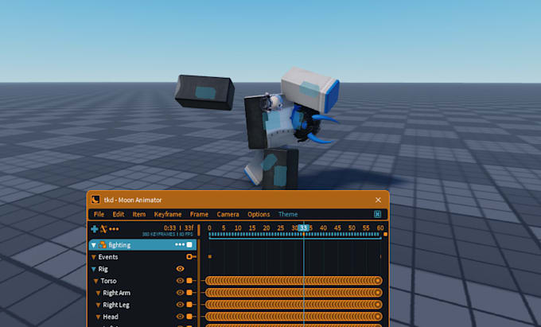The width and height of the screenshot is (541, 327).
Task: Click the Theme menu label
Action: [x=288, y=214]
